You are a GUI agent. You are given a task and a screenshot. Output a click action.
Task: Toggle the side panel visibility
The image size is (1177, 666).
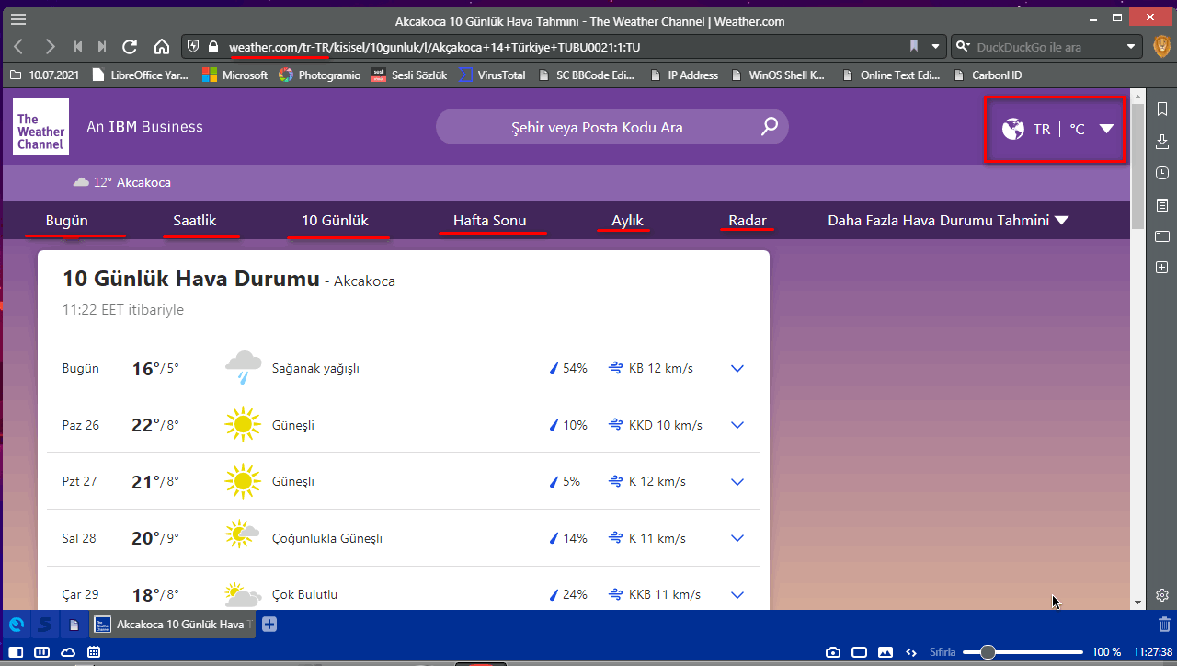pos(16,652)
